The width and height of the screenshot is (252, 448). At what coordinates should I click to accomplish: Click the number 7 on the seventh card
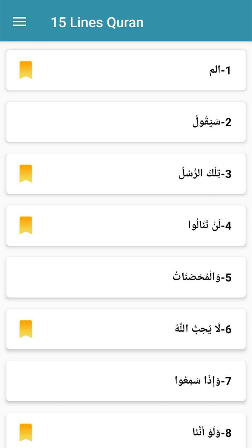click(228, 381)
